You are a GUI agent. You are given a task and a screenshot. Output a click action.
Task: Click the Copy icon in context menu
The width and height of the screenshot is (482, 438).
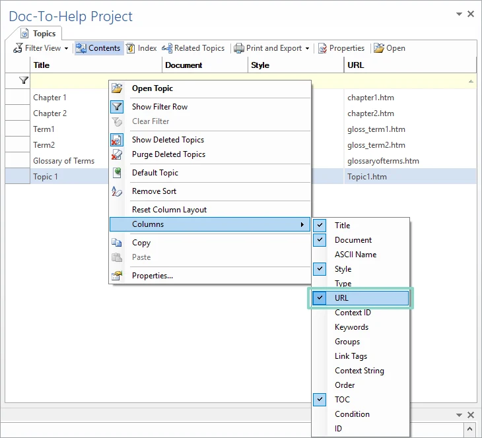117,242
